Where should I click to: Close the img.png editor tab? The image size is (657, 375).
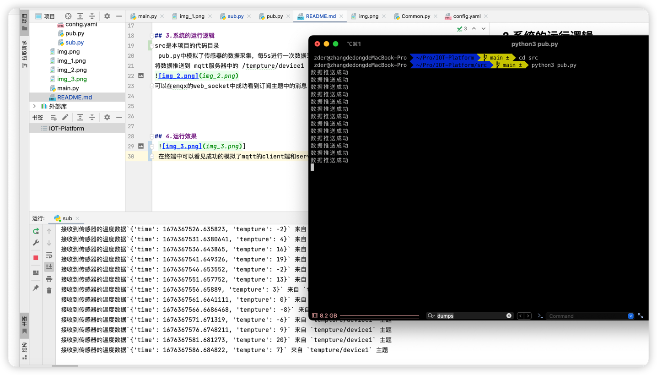(384, 16)
